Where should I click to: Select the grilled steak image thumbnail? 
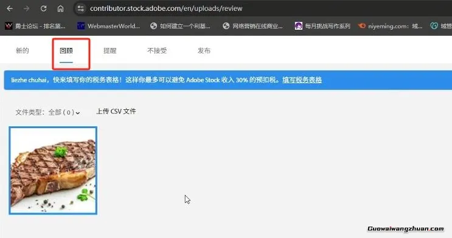coord(53,171)
